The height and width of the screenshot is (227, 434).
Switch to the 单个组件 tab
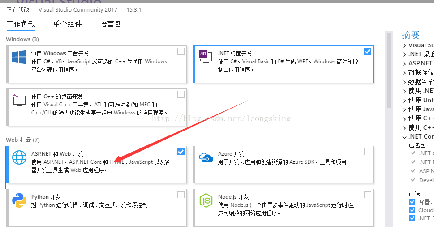click(67, 24)
